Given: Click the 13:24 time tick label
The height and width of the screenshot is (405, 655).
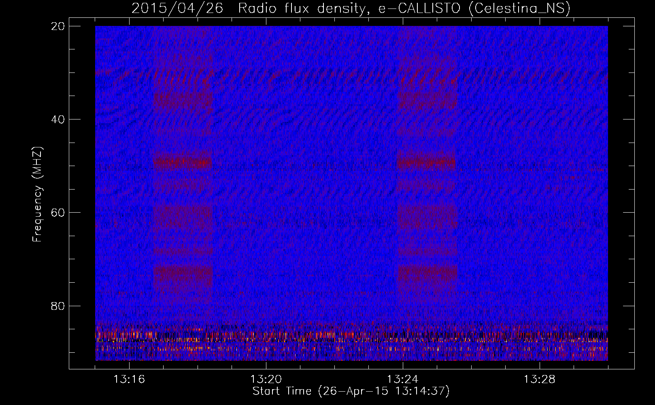Looking at the screenshot, I should 403,379.
